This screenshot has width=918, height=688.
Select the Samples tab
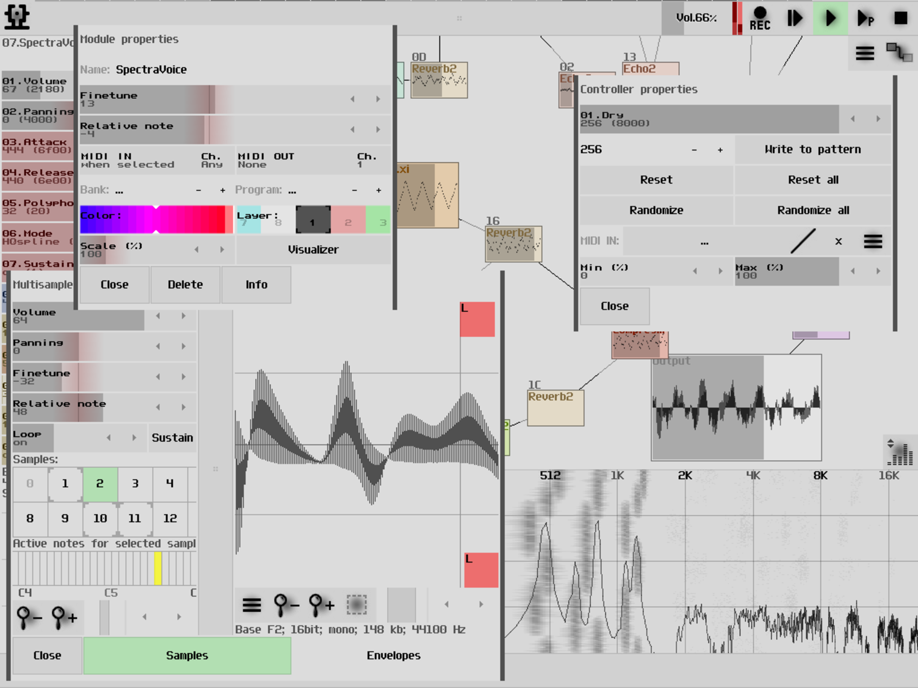pyautogui.click(x=187, y=655)
